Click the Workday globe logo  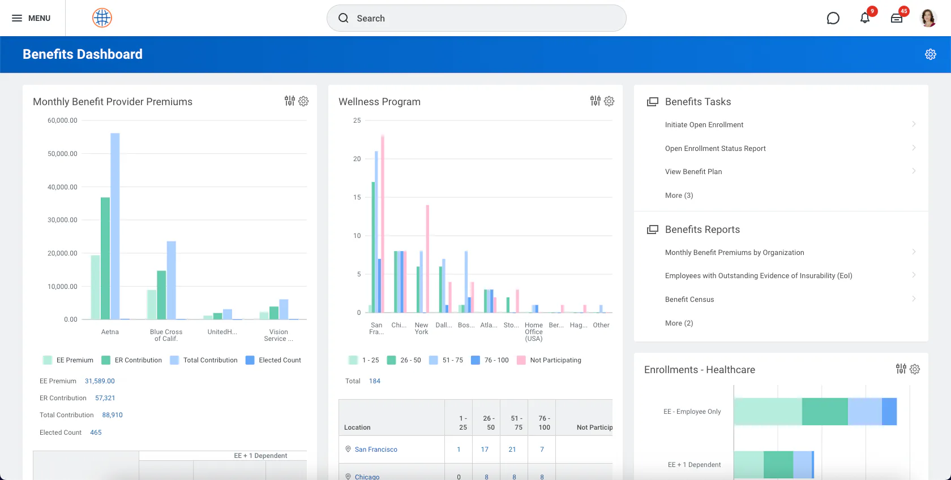(x=102, y=18)
